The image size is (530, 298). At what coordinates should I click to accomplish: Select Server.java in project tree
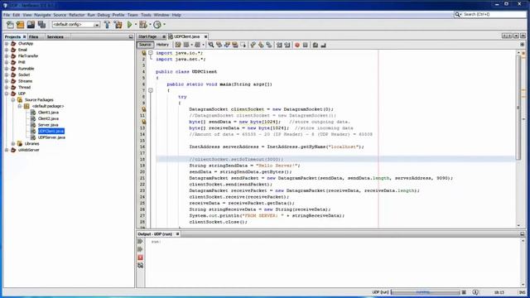tap(48, 125)
